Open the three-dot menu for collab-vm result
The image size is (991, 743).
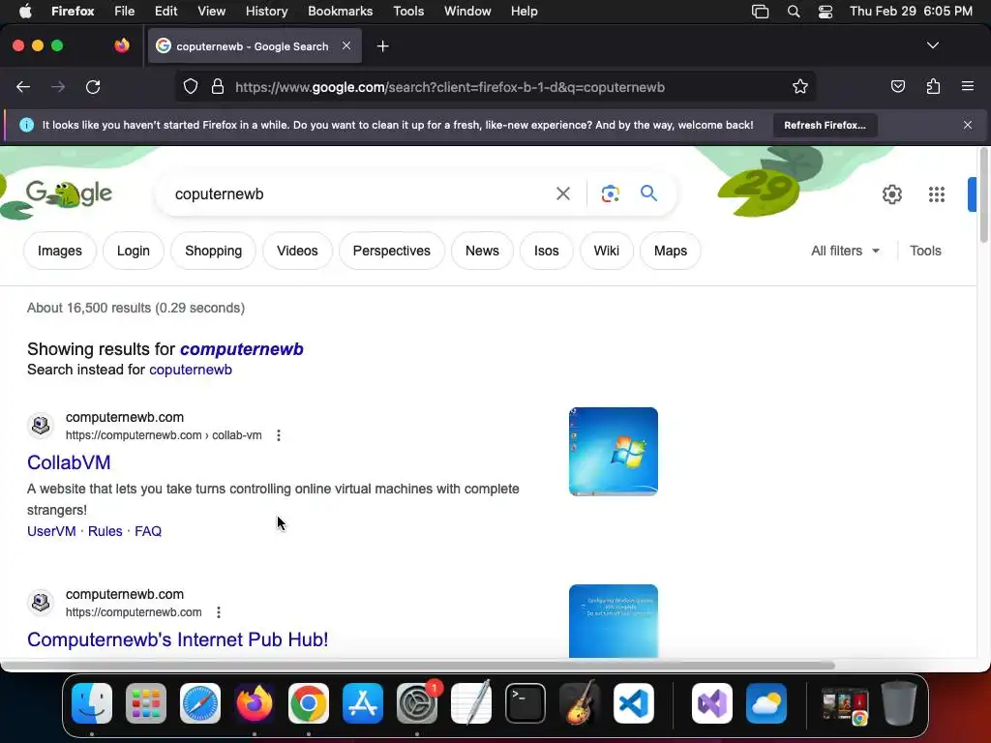[x=279, y=435]
